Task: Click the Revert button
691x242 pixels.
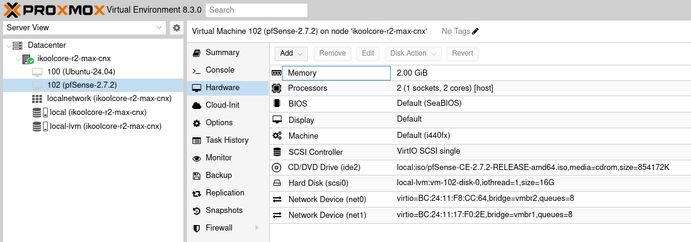Action: tap(463, 54)
